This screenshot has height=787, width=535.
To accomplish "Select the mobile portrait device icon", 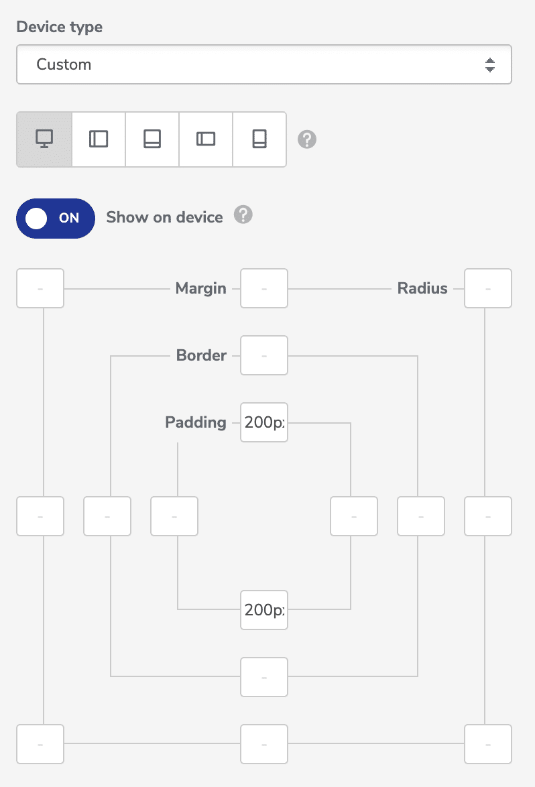I will tap(259, 139).
